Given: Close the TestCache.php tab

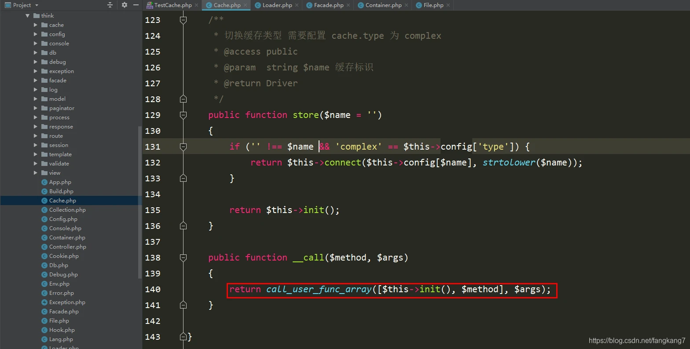Looking at the screenshot, I should coord(196,5).
